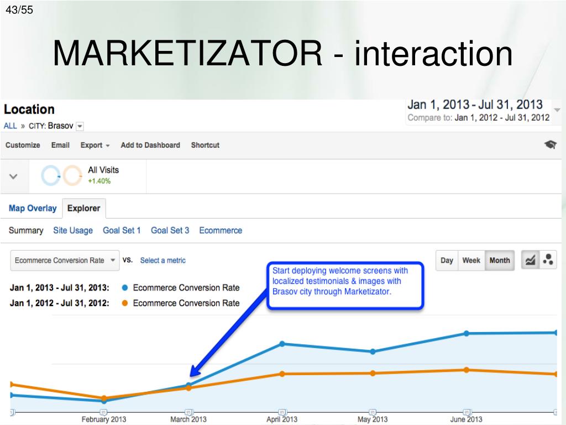Click annotation marker under February 2013
Screen dimensions: 566x425
(x=103, y=412)
